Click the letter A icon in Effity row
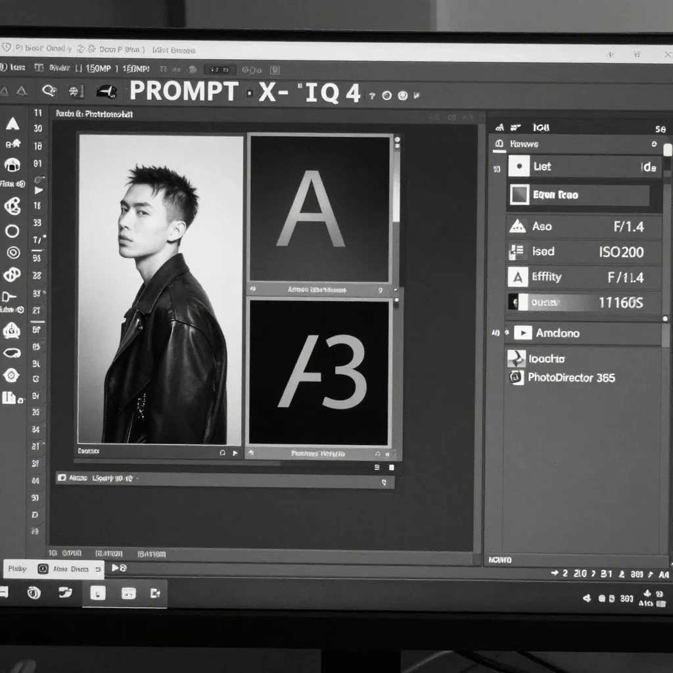Image resolution: width=673 pixels, height=673 pixels. coord(518,277)
